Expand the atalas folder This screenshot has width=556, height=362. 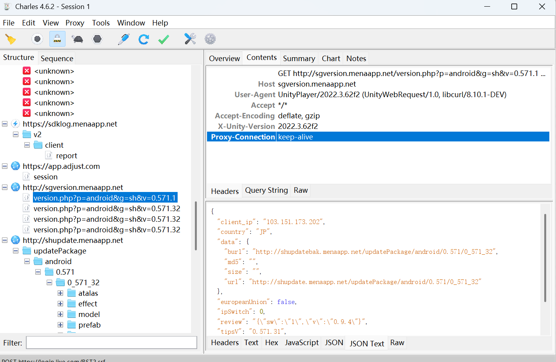coord(60,293)
